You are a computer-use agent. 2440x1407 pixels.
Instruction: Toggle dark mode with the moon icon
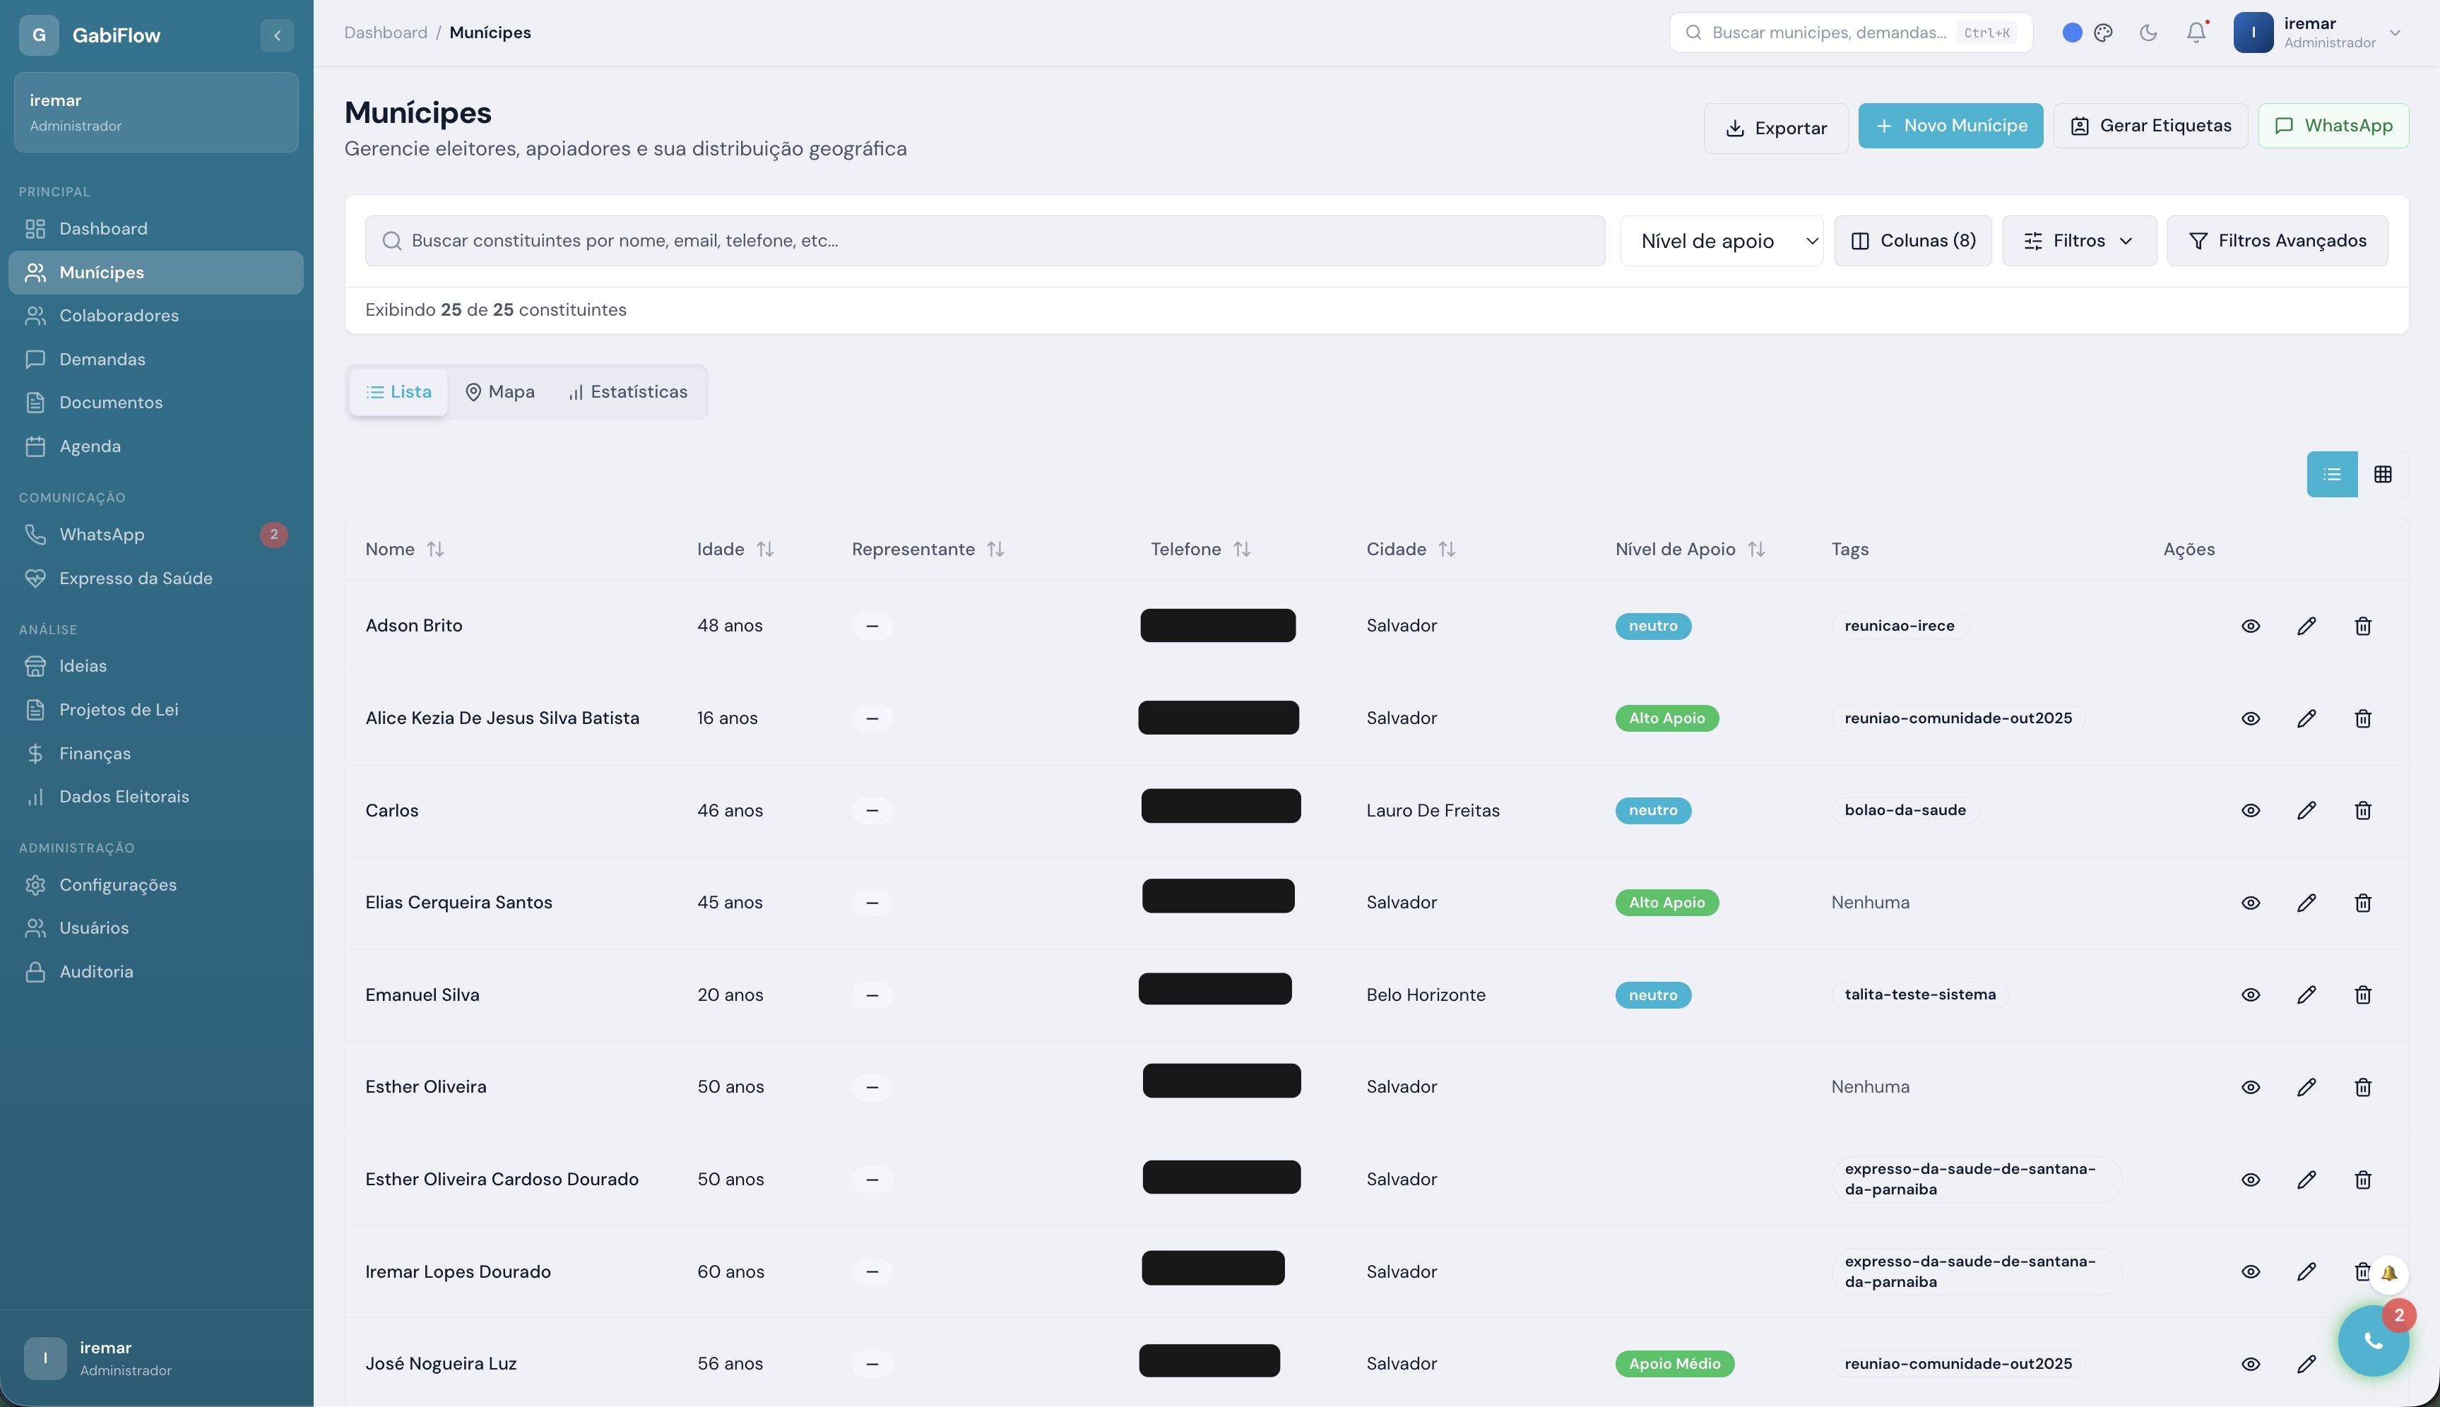(x=2148, y=33)
